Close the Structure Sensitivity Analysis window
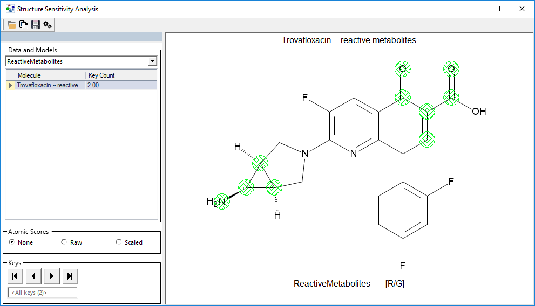Image resolution: width=535 pixels, height=306 pixels. [x=522, y=9]
